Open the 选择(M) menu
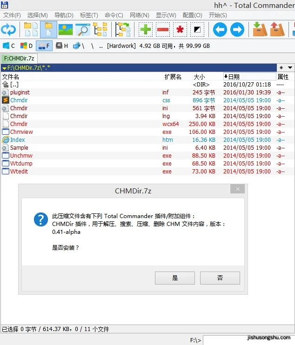This screenshot has height=345, width=295. [37, 15]
